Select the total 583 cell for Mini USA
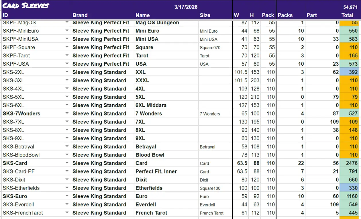 [x=349, y=39]
